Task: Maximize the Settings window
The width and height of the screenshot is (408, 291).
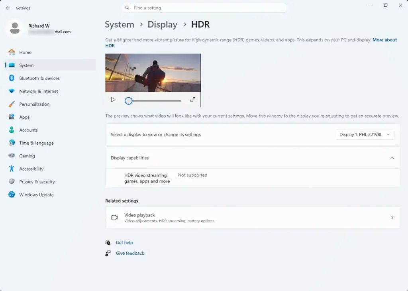Action: pos(386,5)
